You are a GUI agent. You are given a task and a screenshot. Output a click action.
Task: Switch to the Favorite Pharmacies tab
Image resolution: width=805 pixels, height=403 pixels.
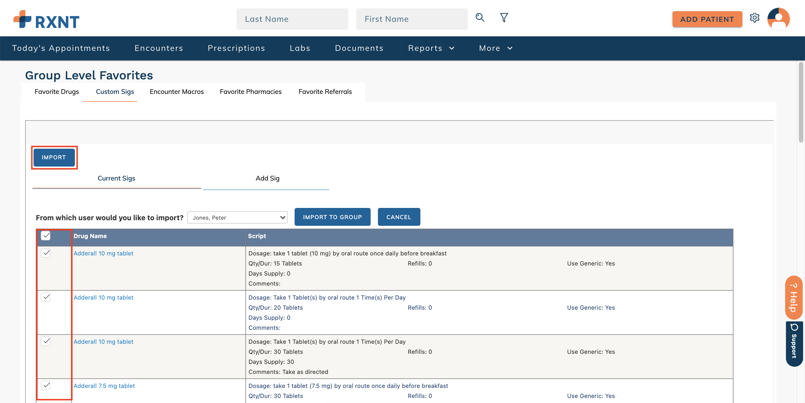(250, 92)
